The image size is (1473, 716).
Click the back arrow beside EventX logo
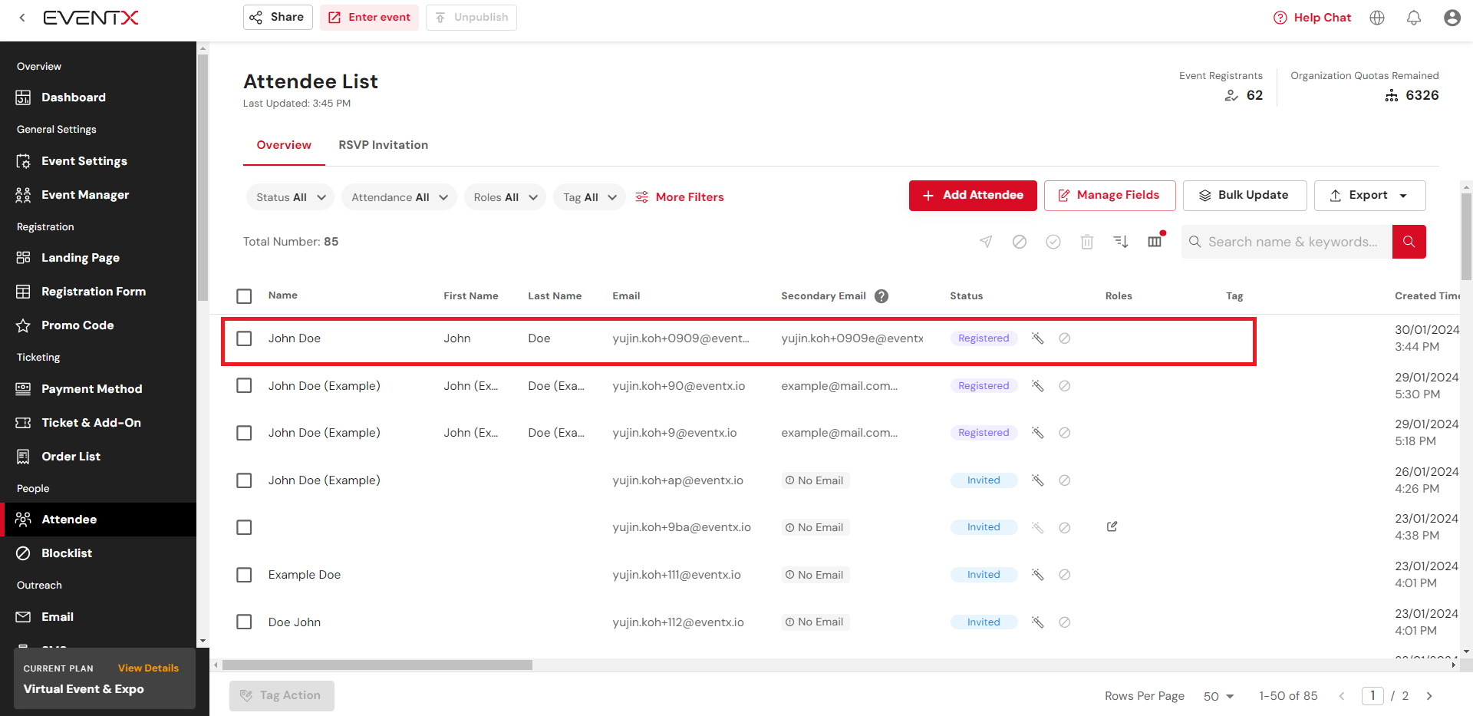pos(22,18)
